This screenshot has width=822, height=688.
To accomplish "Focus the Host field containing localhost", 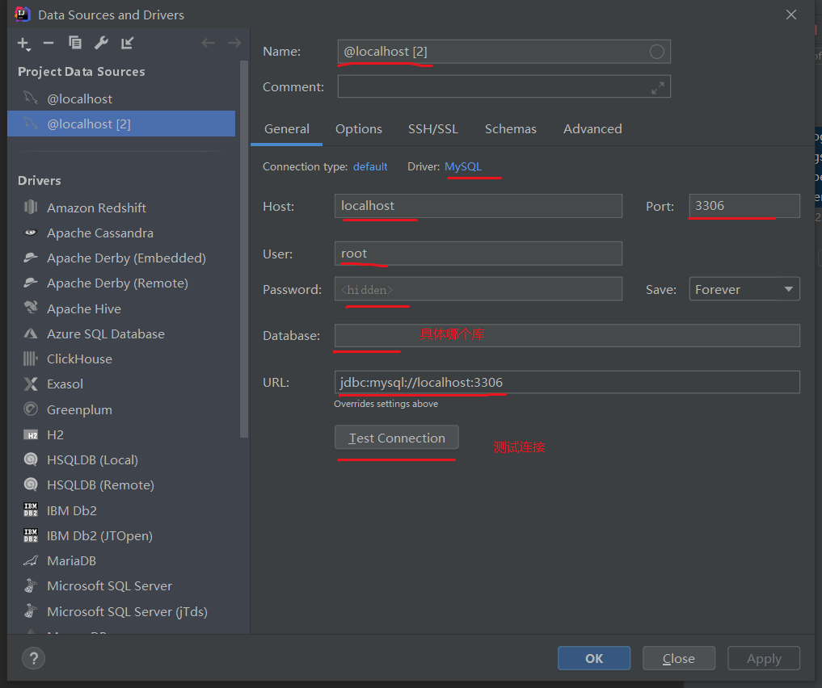I will pos(478,206).
